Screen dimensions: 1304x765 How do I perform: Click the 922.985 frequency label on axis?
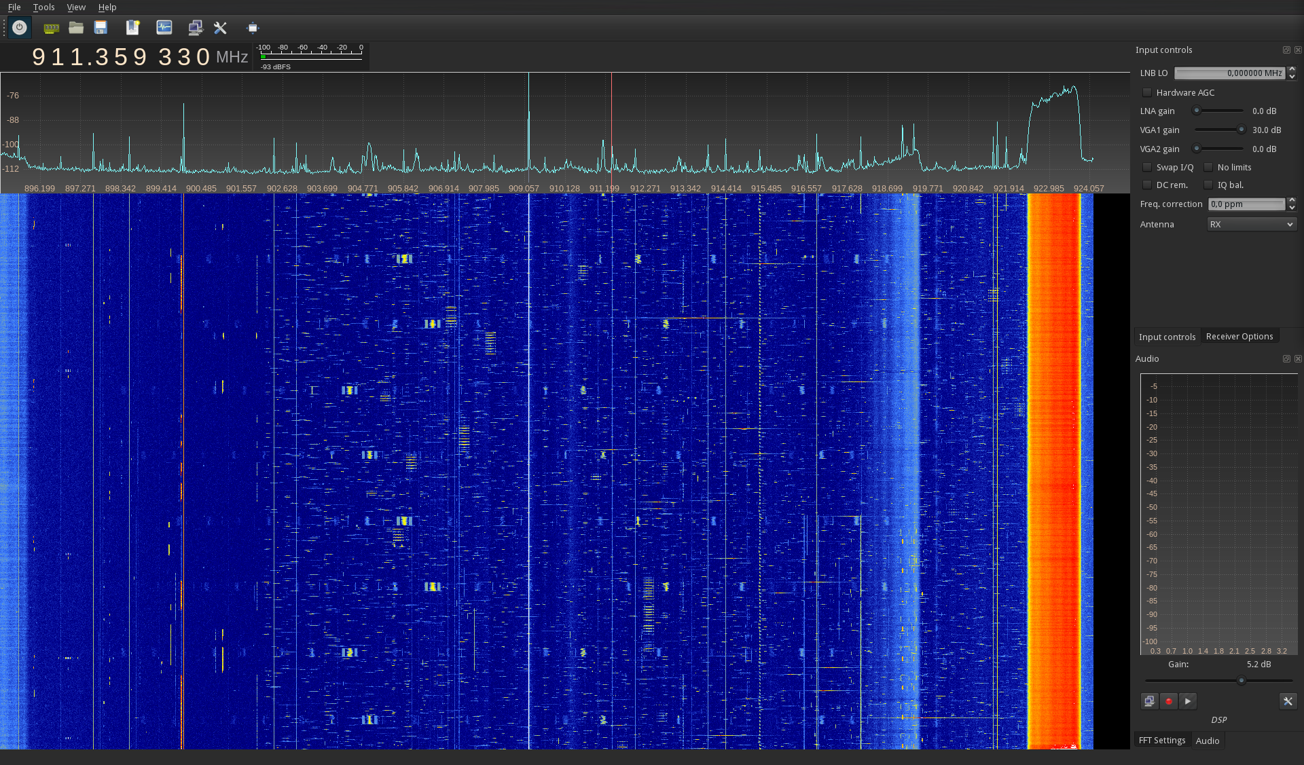click(1049, 189)
